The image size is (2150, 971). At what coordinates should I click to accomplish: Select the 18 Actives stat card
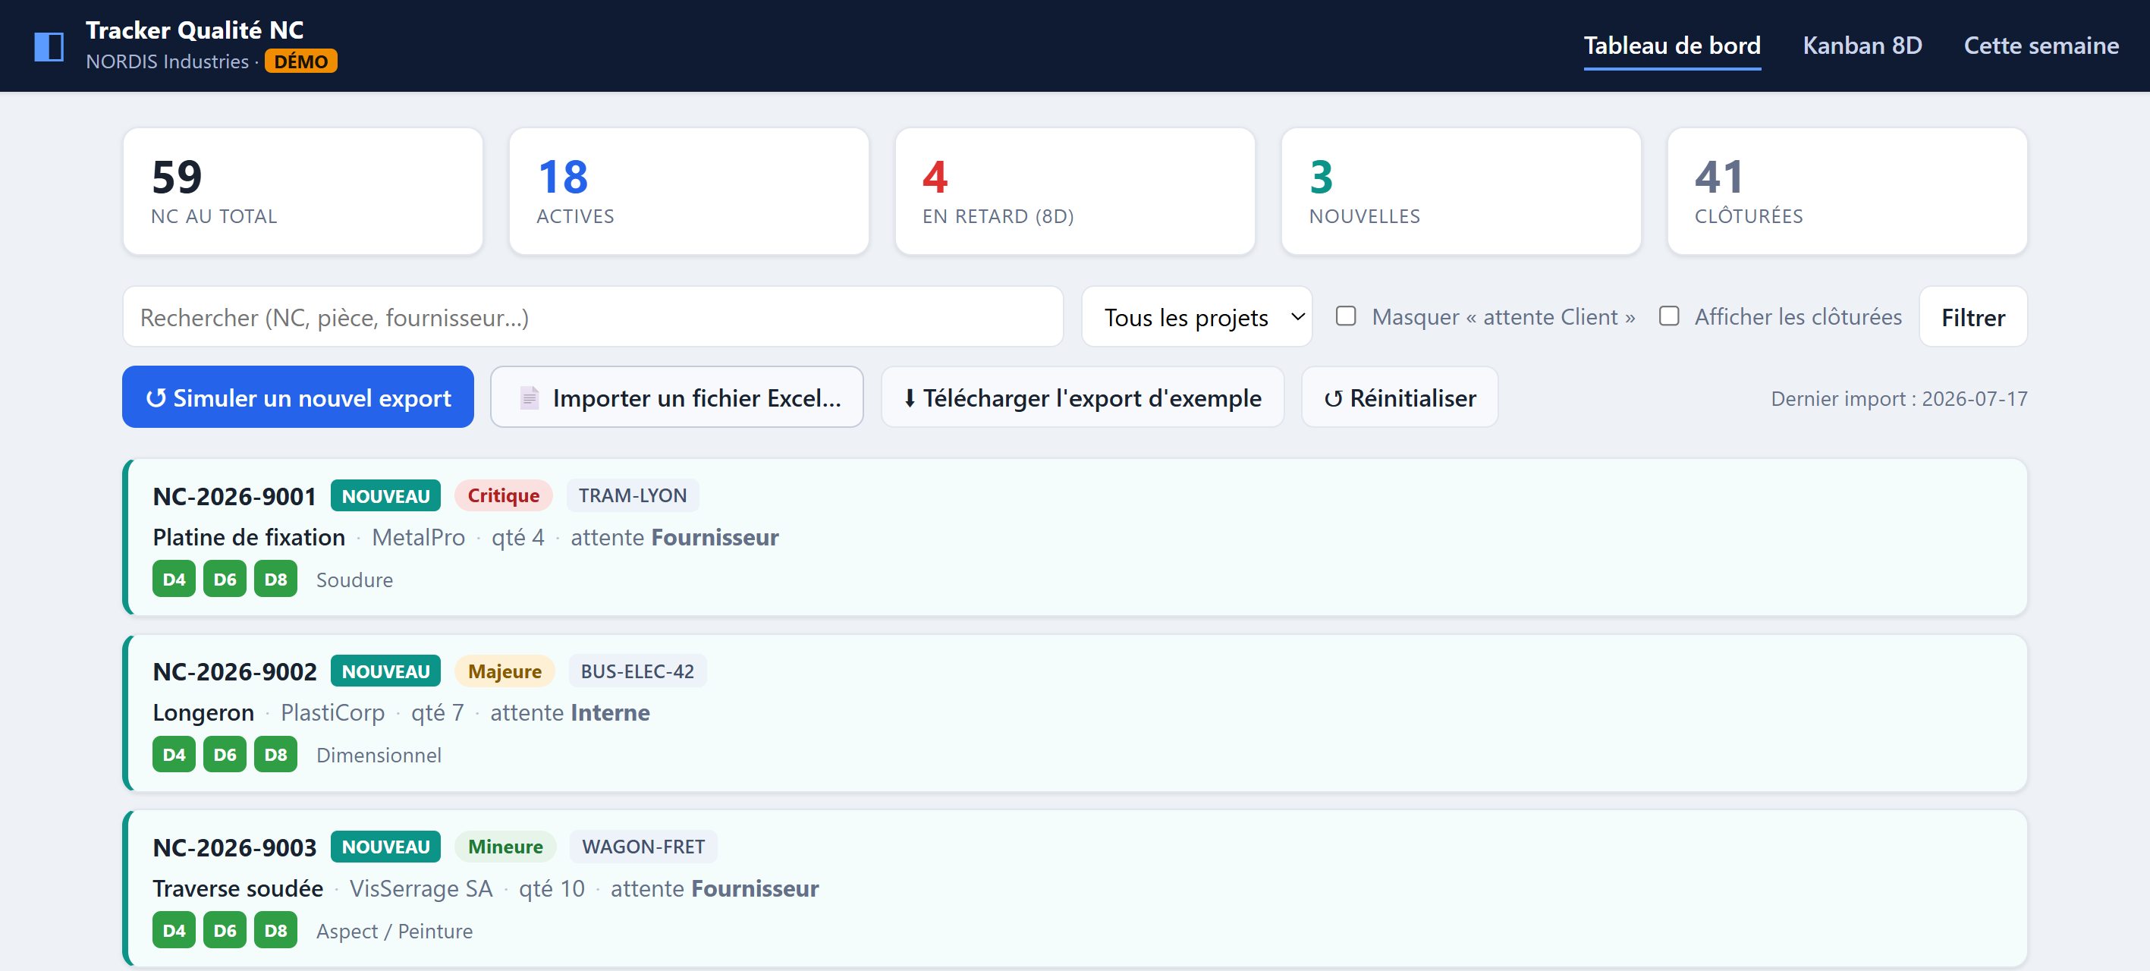click(689, 191)
